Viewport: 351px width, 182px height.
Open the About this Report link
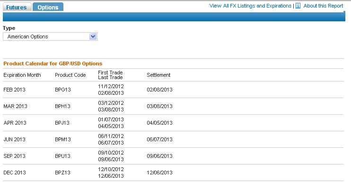(x=323, y=6)
